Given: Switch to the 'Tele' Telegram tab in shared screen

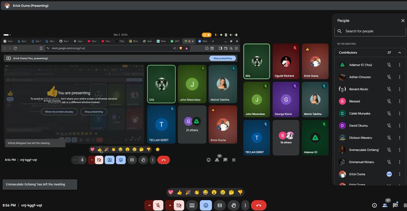Looking at the screenshot, I should [203, 41].
